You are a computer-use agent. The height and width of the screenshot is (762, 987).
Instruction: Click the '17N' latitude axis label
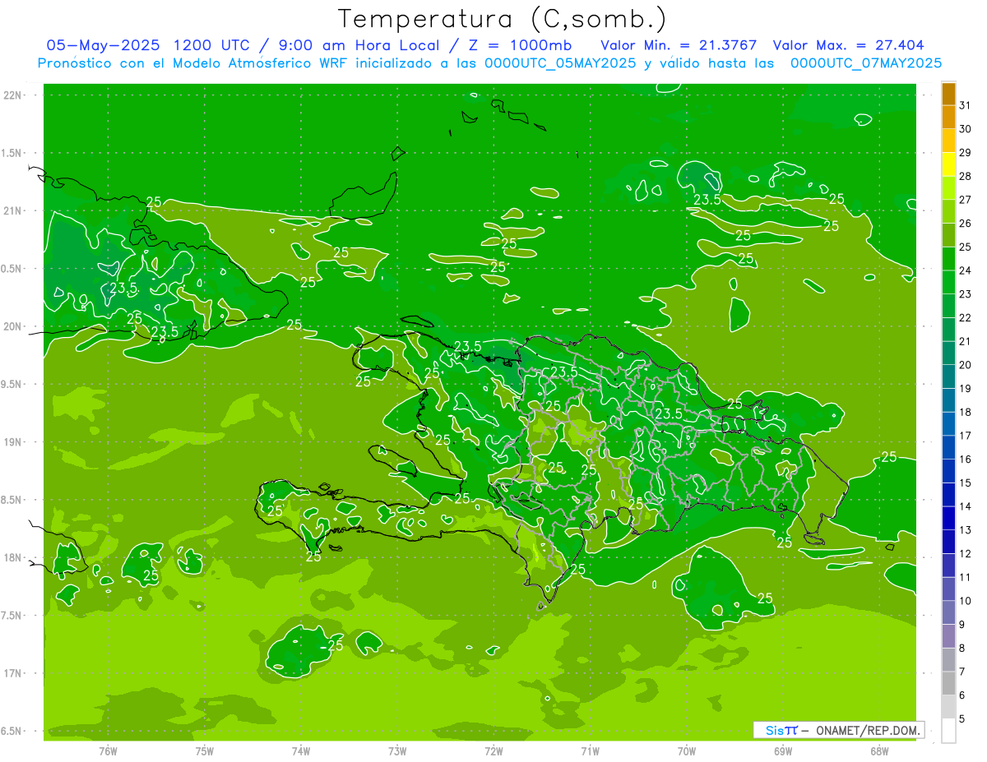click(x=12, y=672)
